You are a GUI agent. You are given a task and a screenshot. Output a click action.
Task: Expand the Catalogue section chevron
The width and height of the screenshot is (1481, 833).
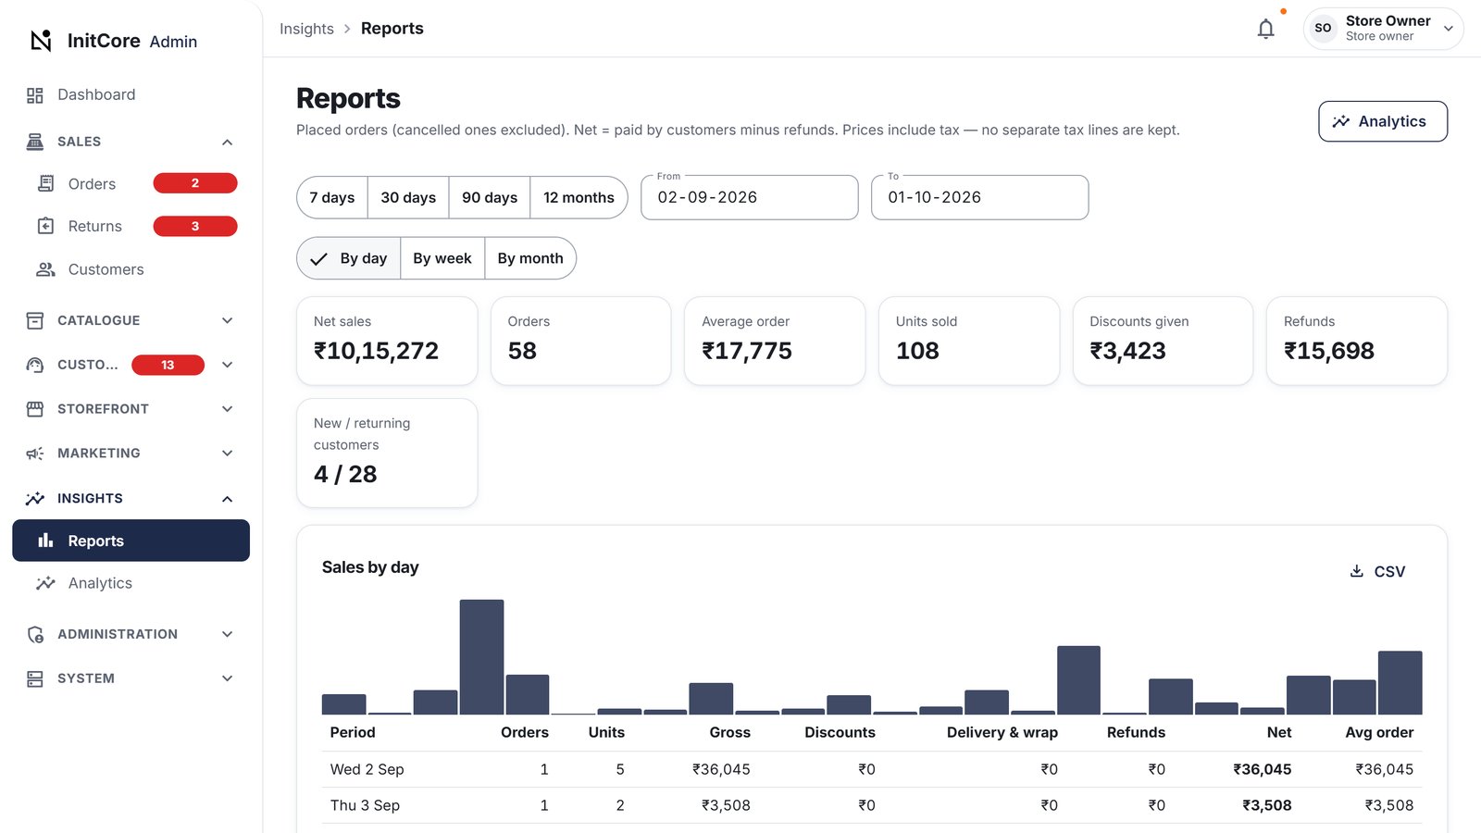[228, 320]
